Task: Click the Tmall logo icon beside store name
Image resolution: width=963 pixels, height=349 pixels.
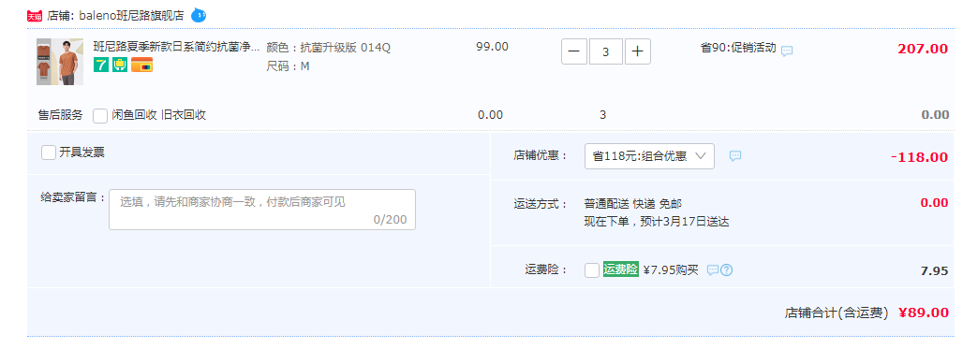Action: pos(35,16)
